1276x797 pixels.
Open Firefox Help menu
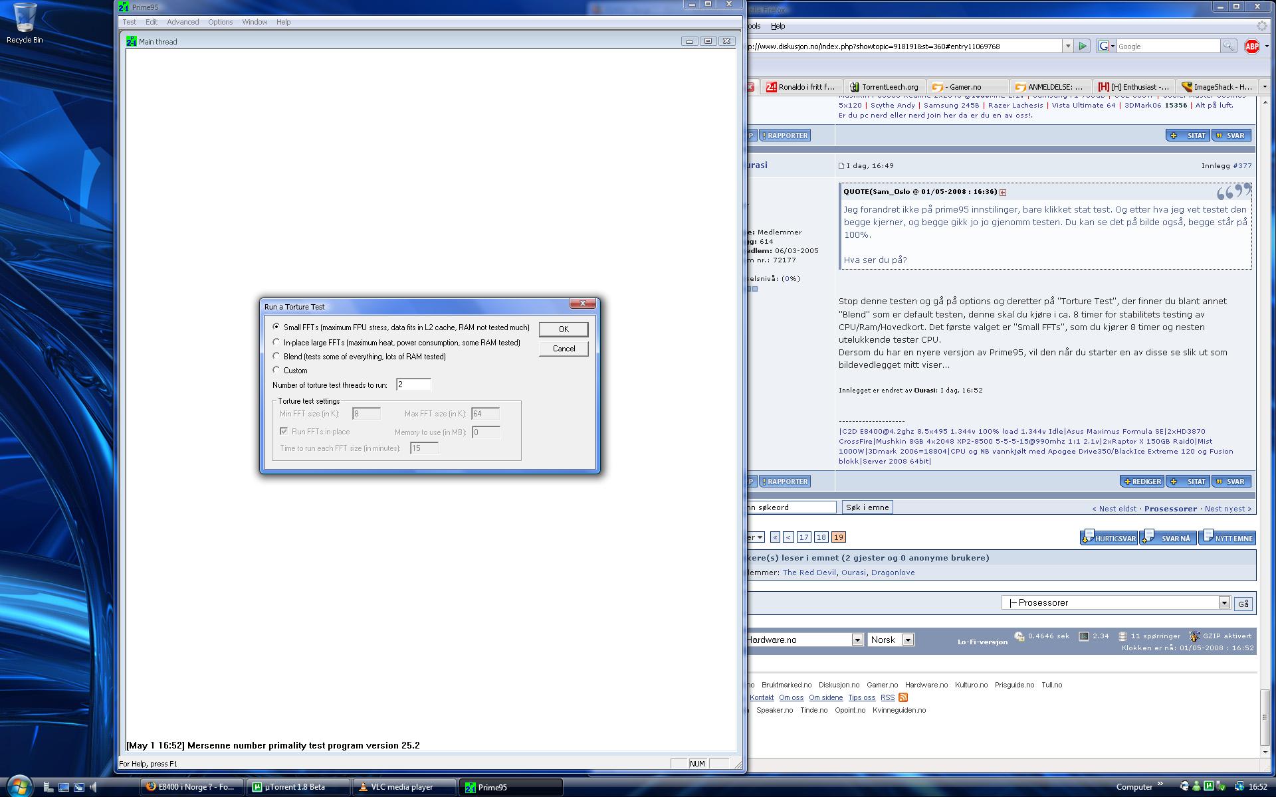[x=778, y=26]
